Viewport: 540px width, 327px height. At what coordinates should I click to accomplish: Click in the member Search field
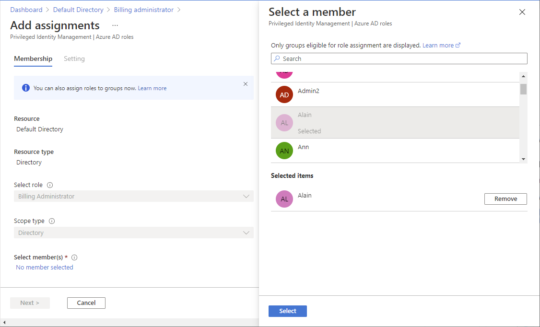(x=399, y=58)
